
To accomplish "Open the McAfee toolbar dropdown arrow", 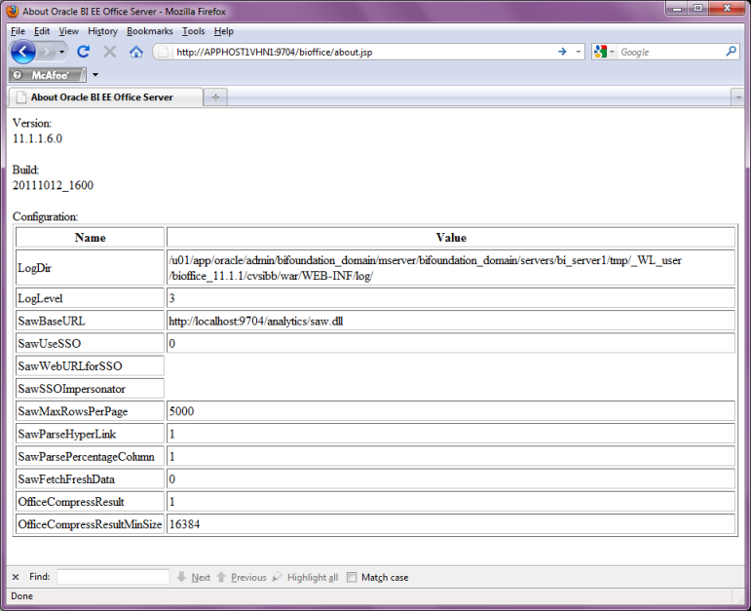I will pyautogui.click(x=95, y=75).
